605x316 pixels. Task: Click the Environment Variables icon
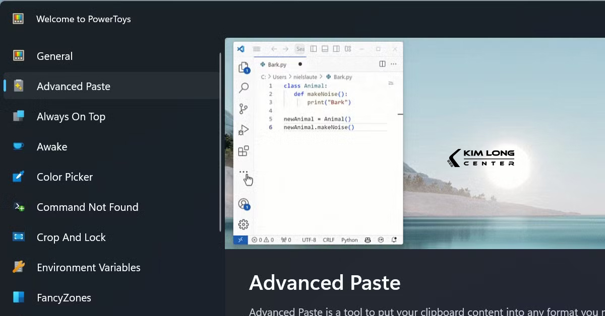point(19,267)
